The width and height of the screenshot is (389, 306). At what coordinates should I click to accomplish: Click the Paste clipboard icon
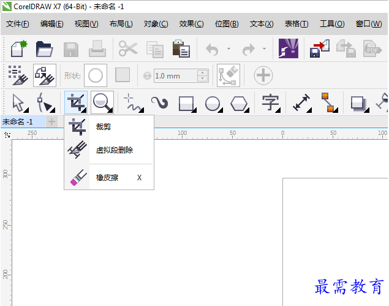[181, 48]
